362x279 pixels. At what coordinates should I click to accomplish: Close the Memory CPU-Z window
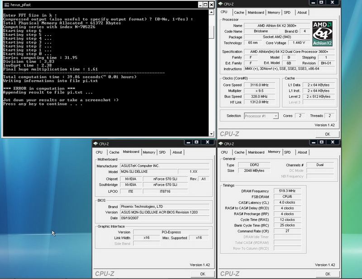333,142
